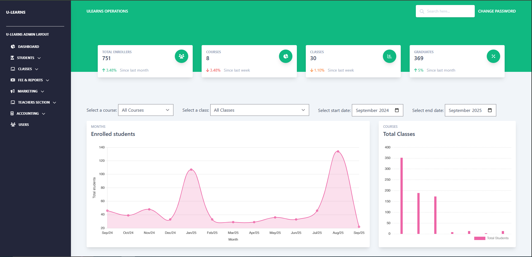Click the Courses pie chart icon
Screen dimensions: 532x257
point(286,56)
